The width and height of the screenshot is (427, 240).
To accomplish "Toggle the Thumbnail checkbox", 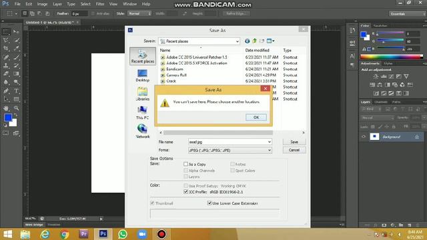I will tap(152, 203).
